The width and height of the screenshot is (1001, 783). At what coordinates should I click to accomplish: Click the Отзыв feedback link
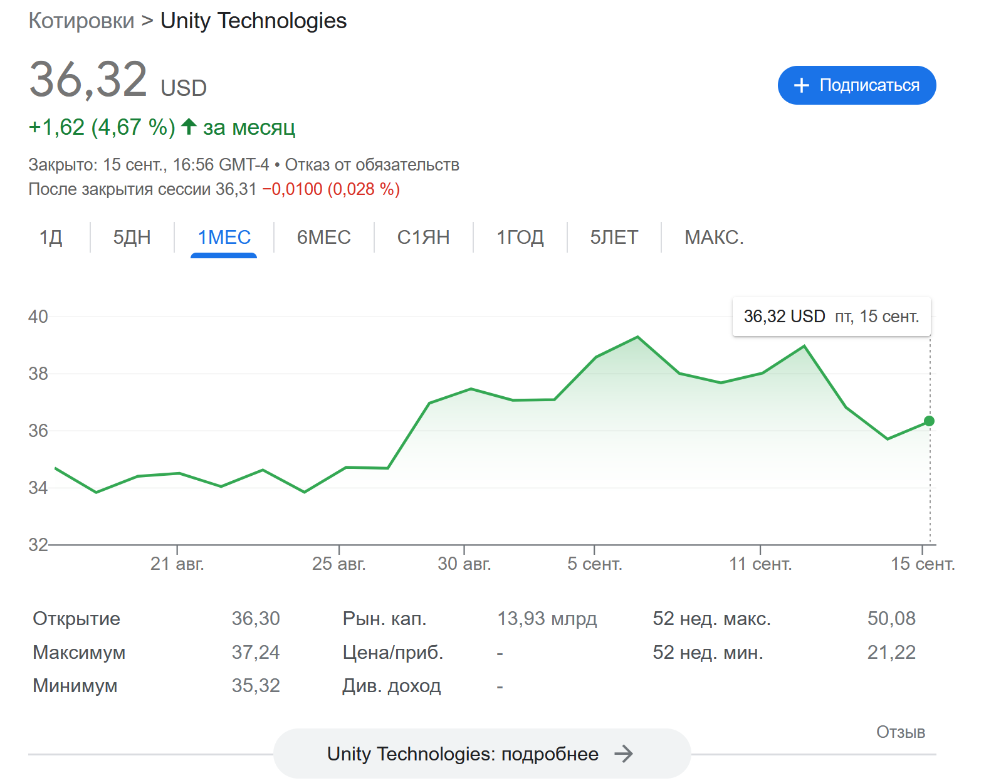click(x=901, y=732)
